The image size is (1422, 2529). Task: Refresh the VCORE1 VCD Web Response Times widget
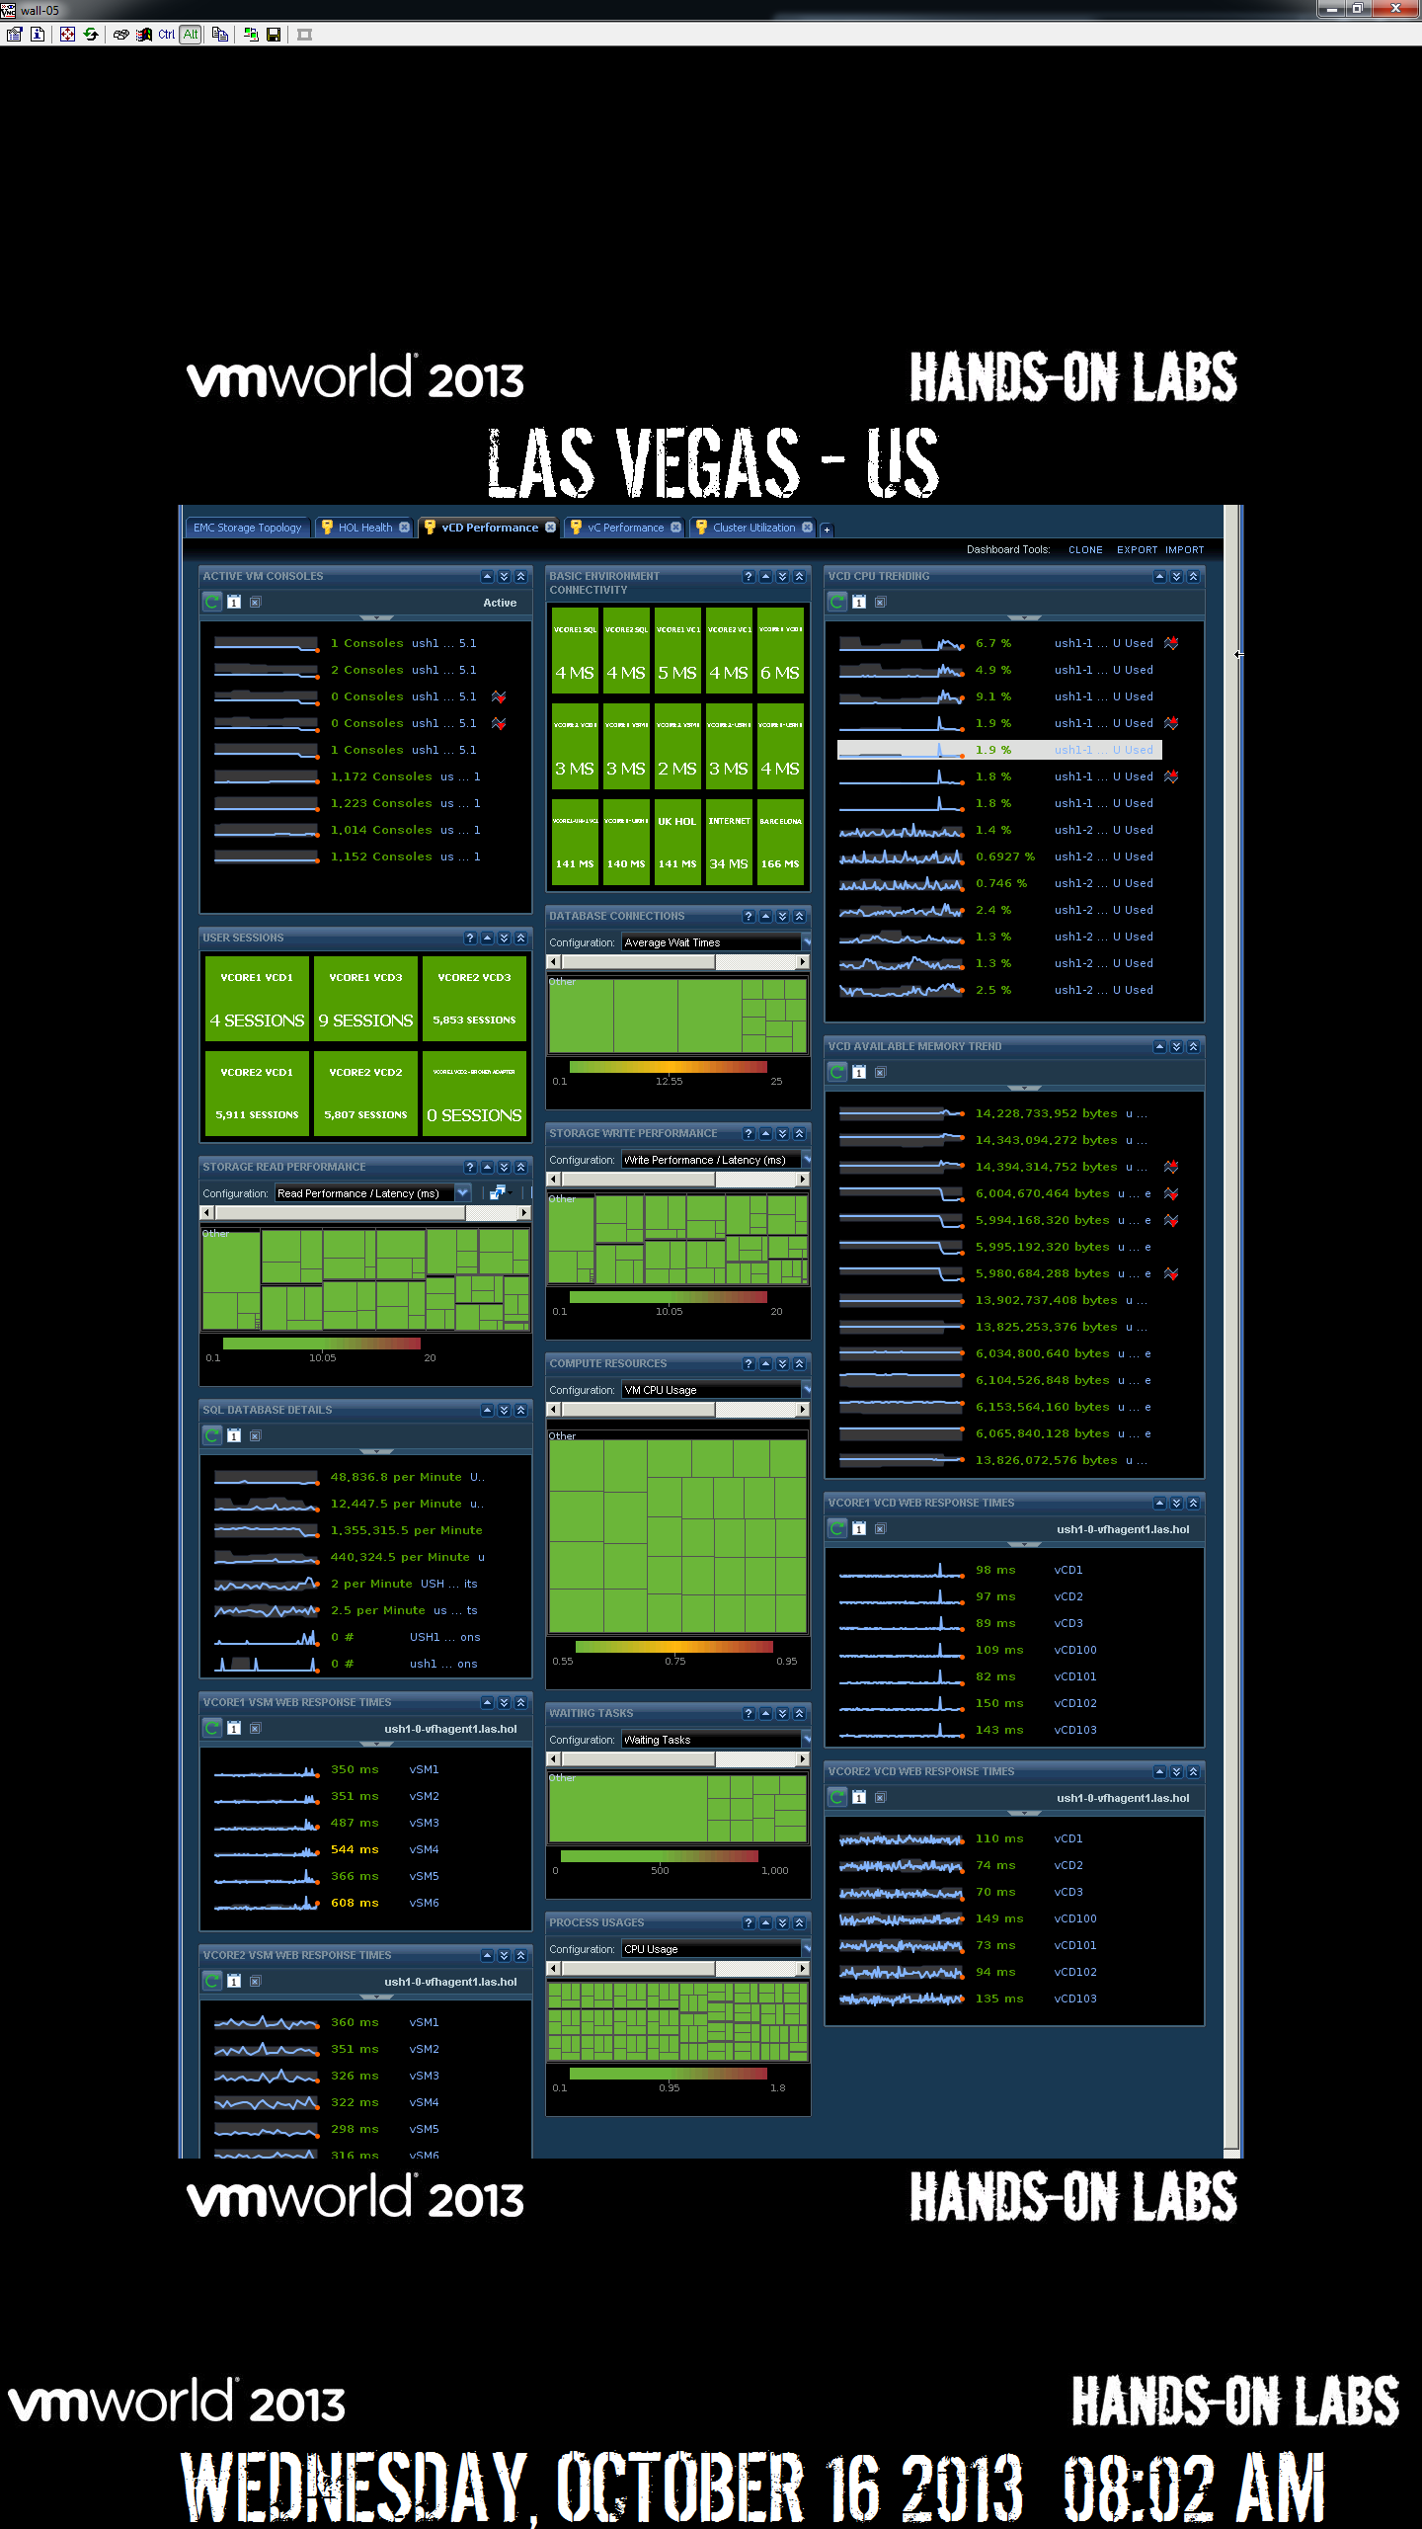click(837, 1528)
